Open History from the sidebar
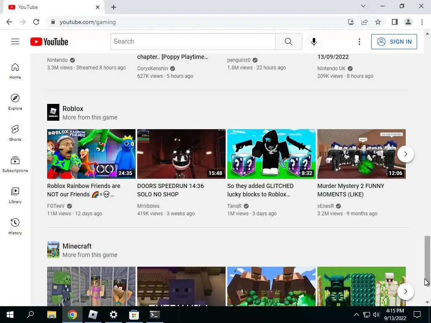This screenshot has height=323, width=431. [x=15, y=227]
